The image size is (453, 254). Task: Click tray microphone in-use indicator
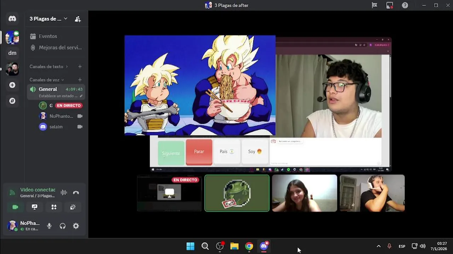pyautogui.click(x=389, y=246)
